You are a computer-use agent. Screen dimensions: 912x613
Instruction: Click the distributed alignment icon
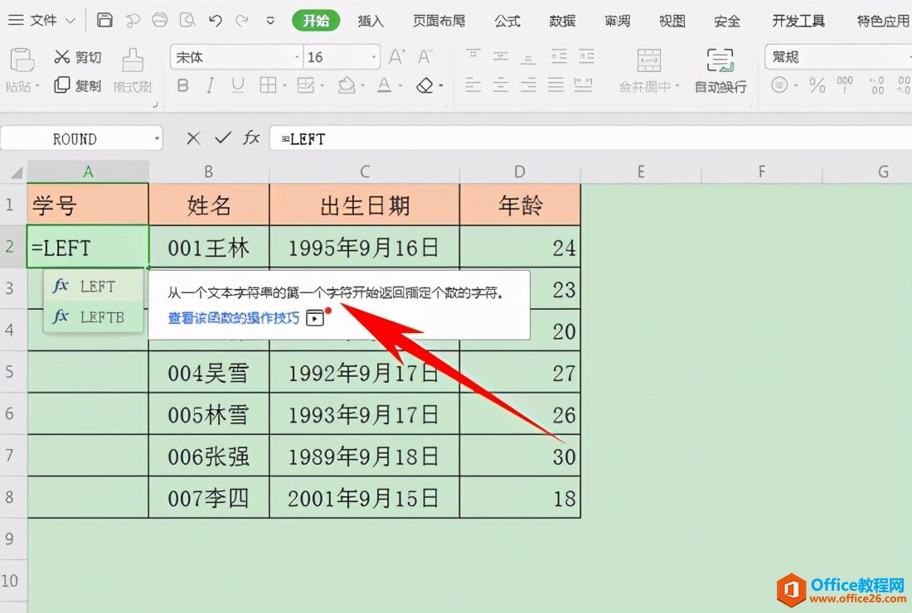click(x=584, y=85)
